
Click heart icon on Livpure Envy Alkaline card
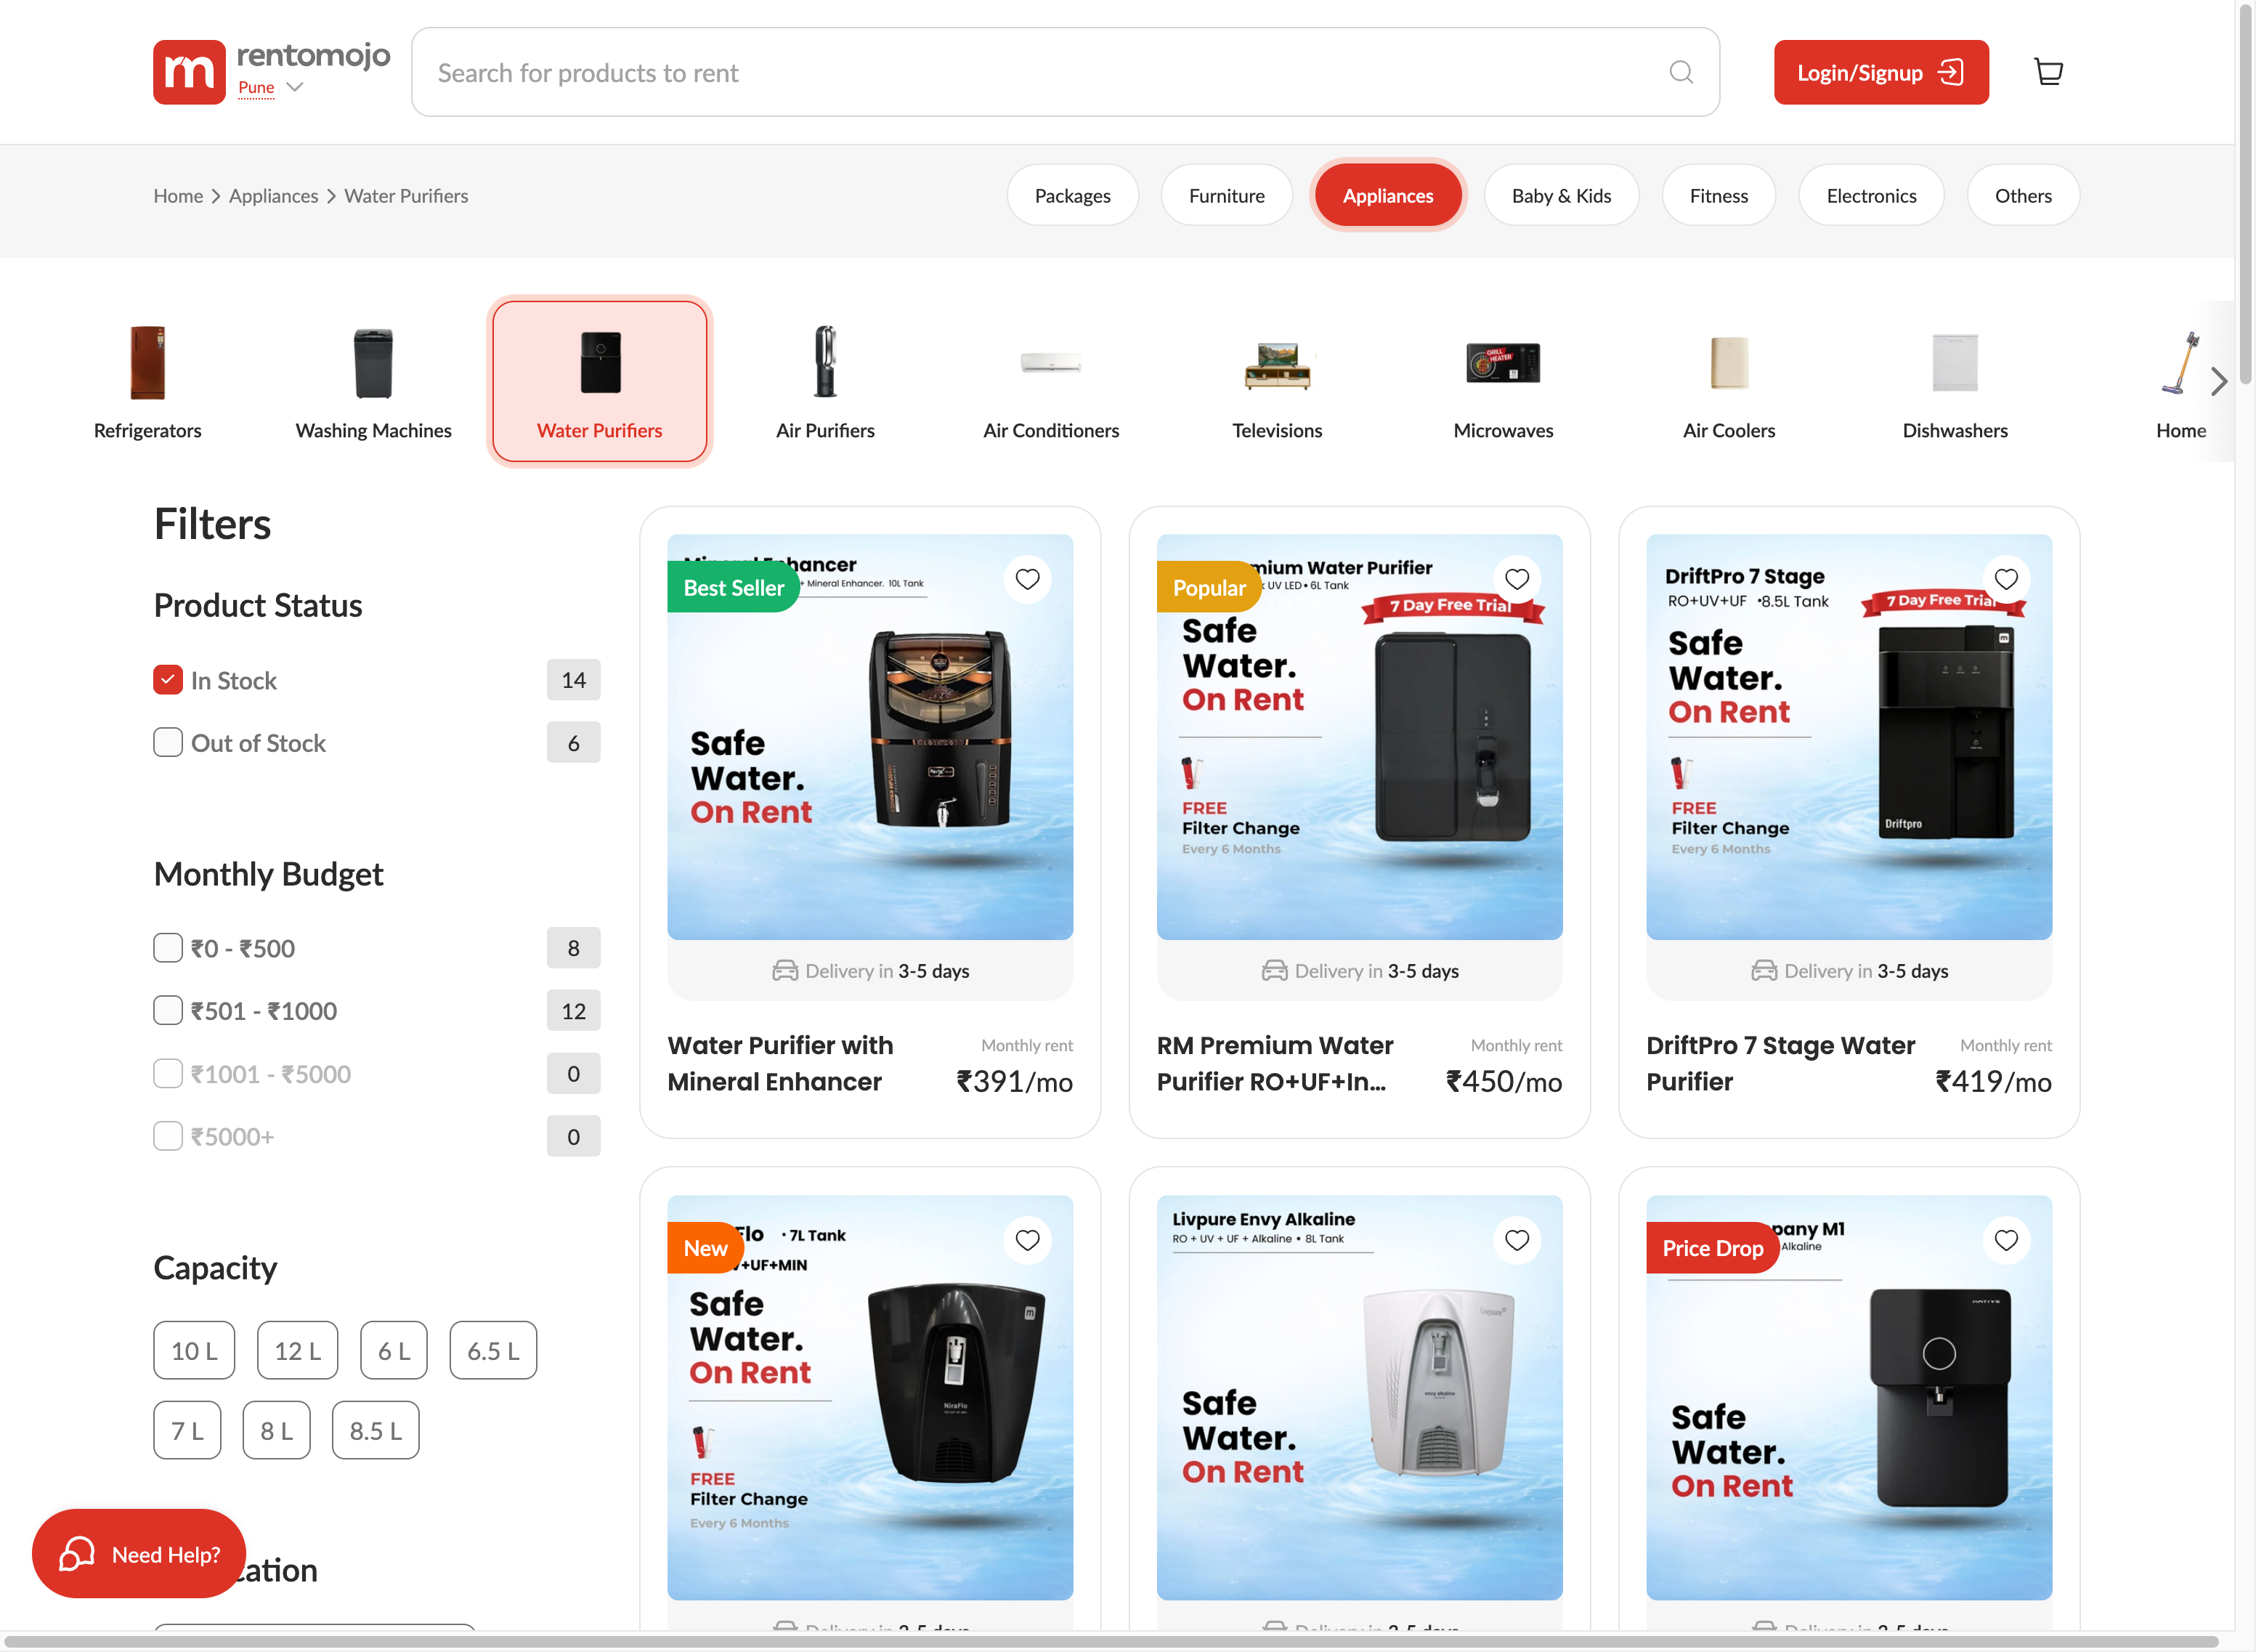pyautogui.click(x=1517, y=1240)
